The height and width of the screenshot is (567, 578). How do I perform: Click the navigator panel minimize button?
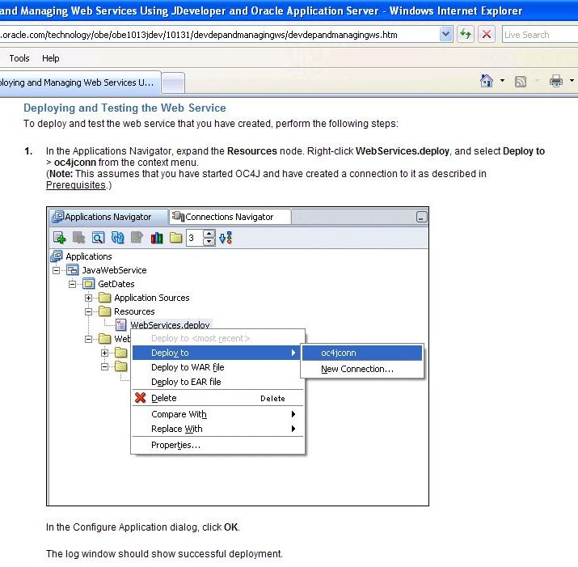click(421, 217)
